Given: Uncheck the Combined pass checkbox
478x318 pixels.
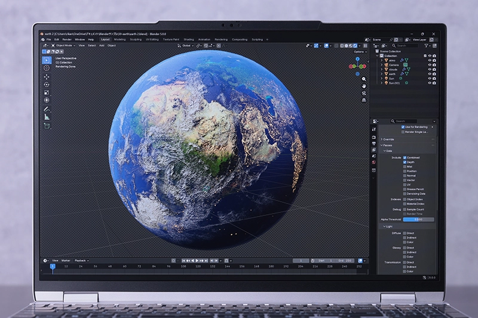Looking at the screenshot, I should pos(405,158).
